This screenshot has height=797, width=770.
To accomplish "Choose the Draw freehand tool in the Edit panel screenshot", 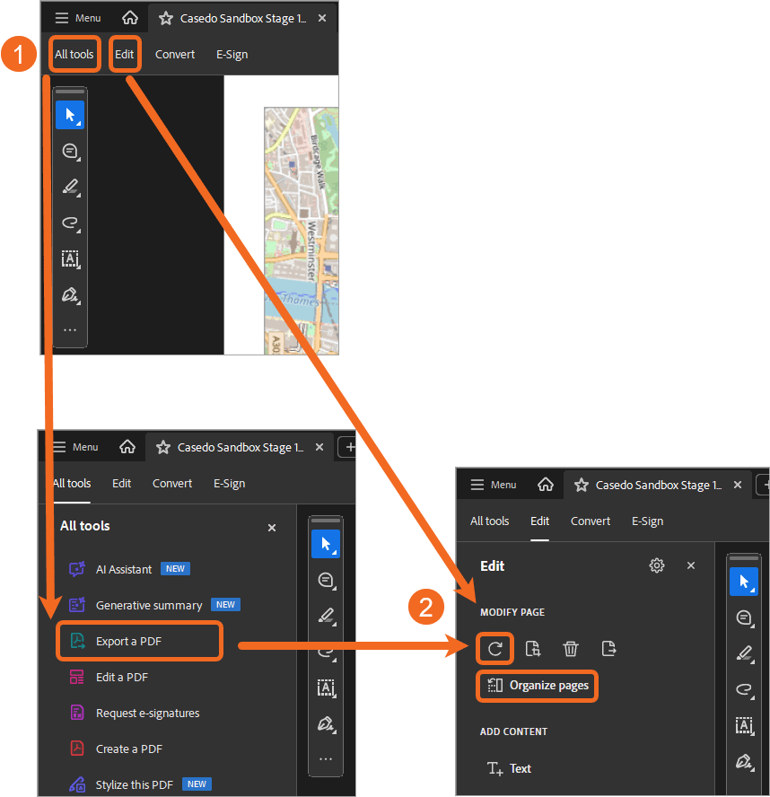I will click(744, 690).
